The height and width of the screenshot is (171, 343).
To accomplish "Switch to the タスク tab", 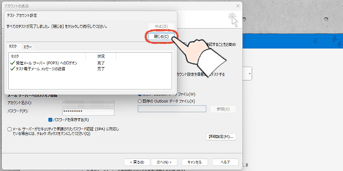I will [13, 47].
